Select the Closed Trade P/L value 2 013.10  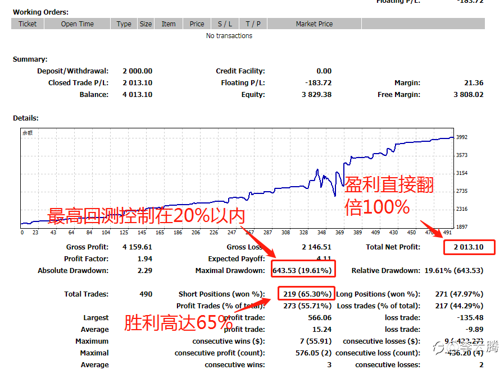pyautogui.click(x=138, y=83)
